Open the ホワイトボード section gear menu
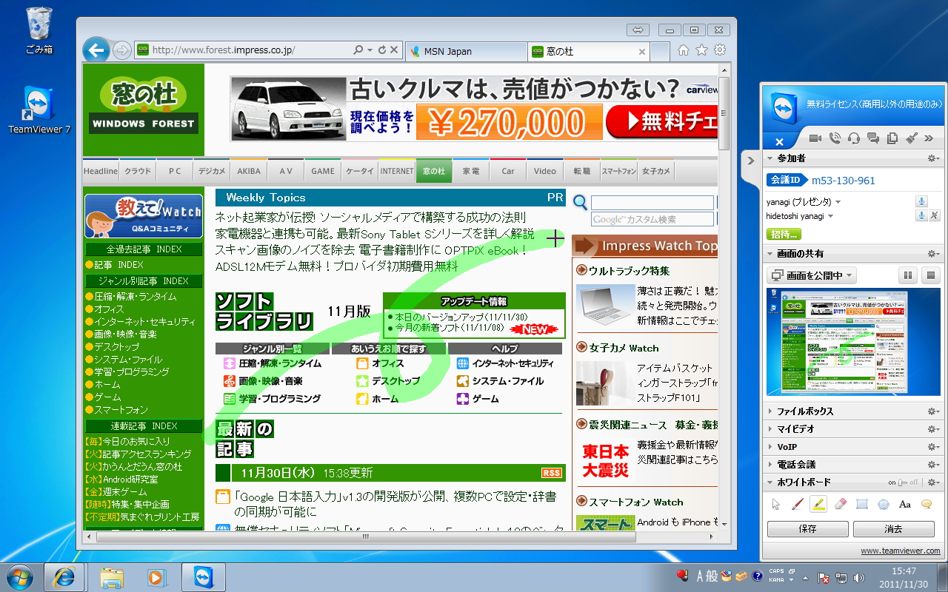 pyautogui.click(x=932, y=482)
